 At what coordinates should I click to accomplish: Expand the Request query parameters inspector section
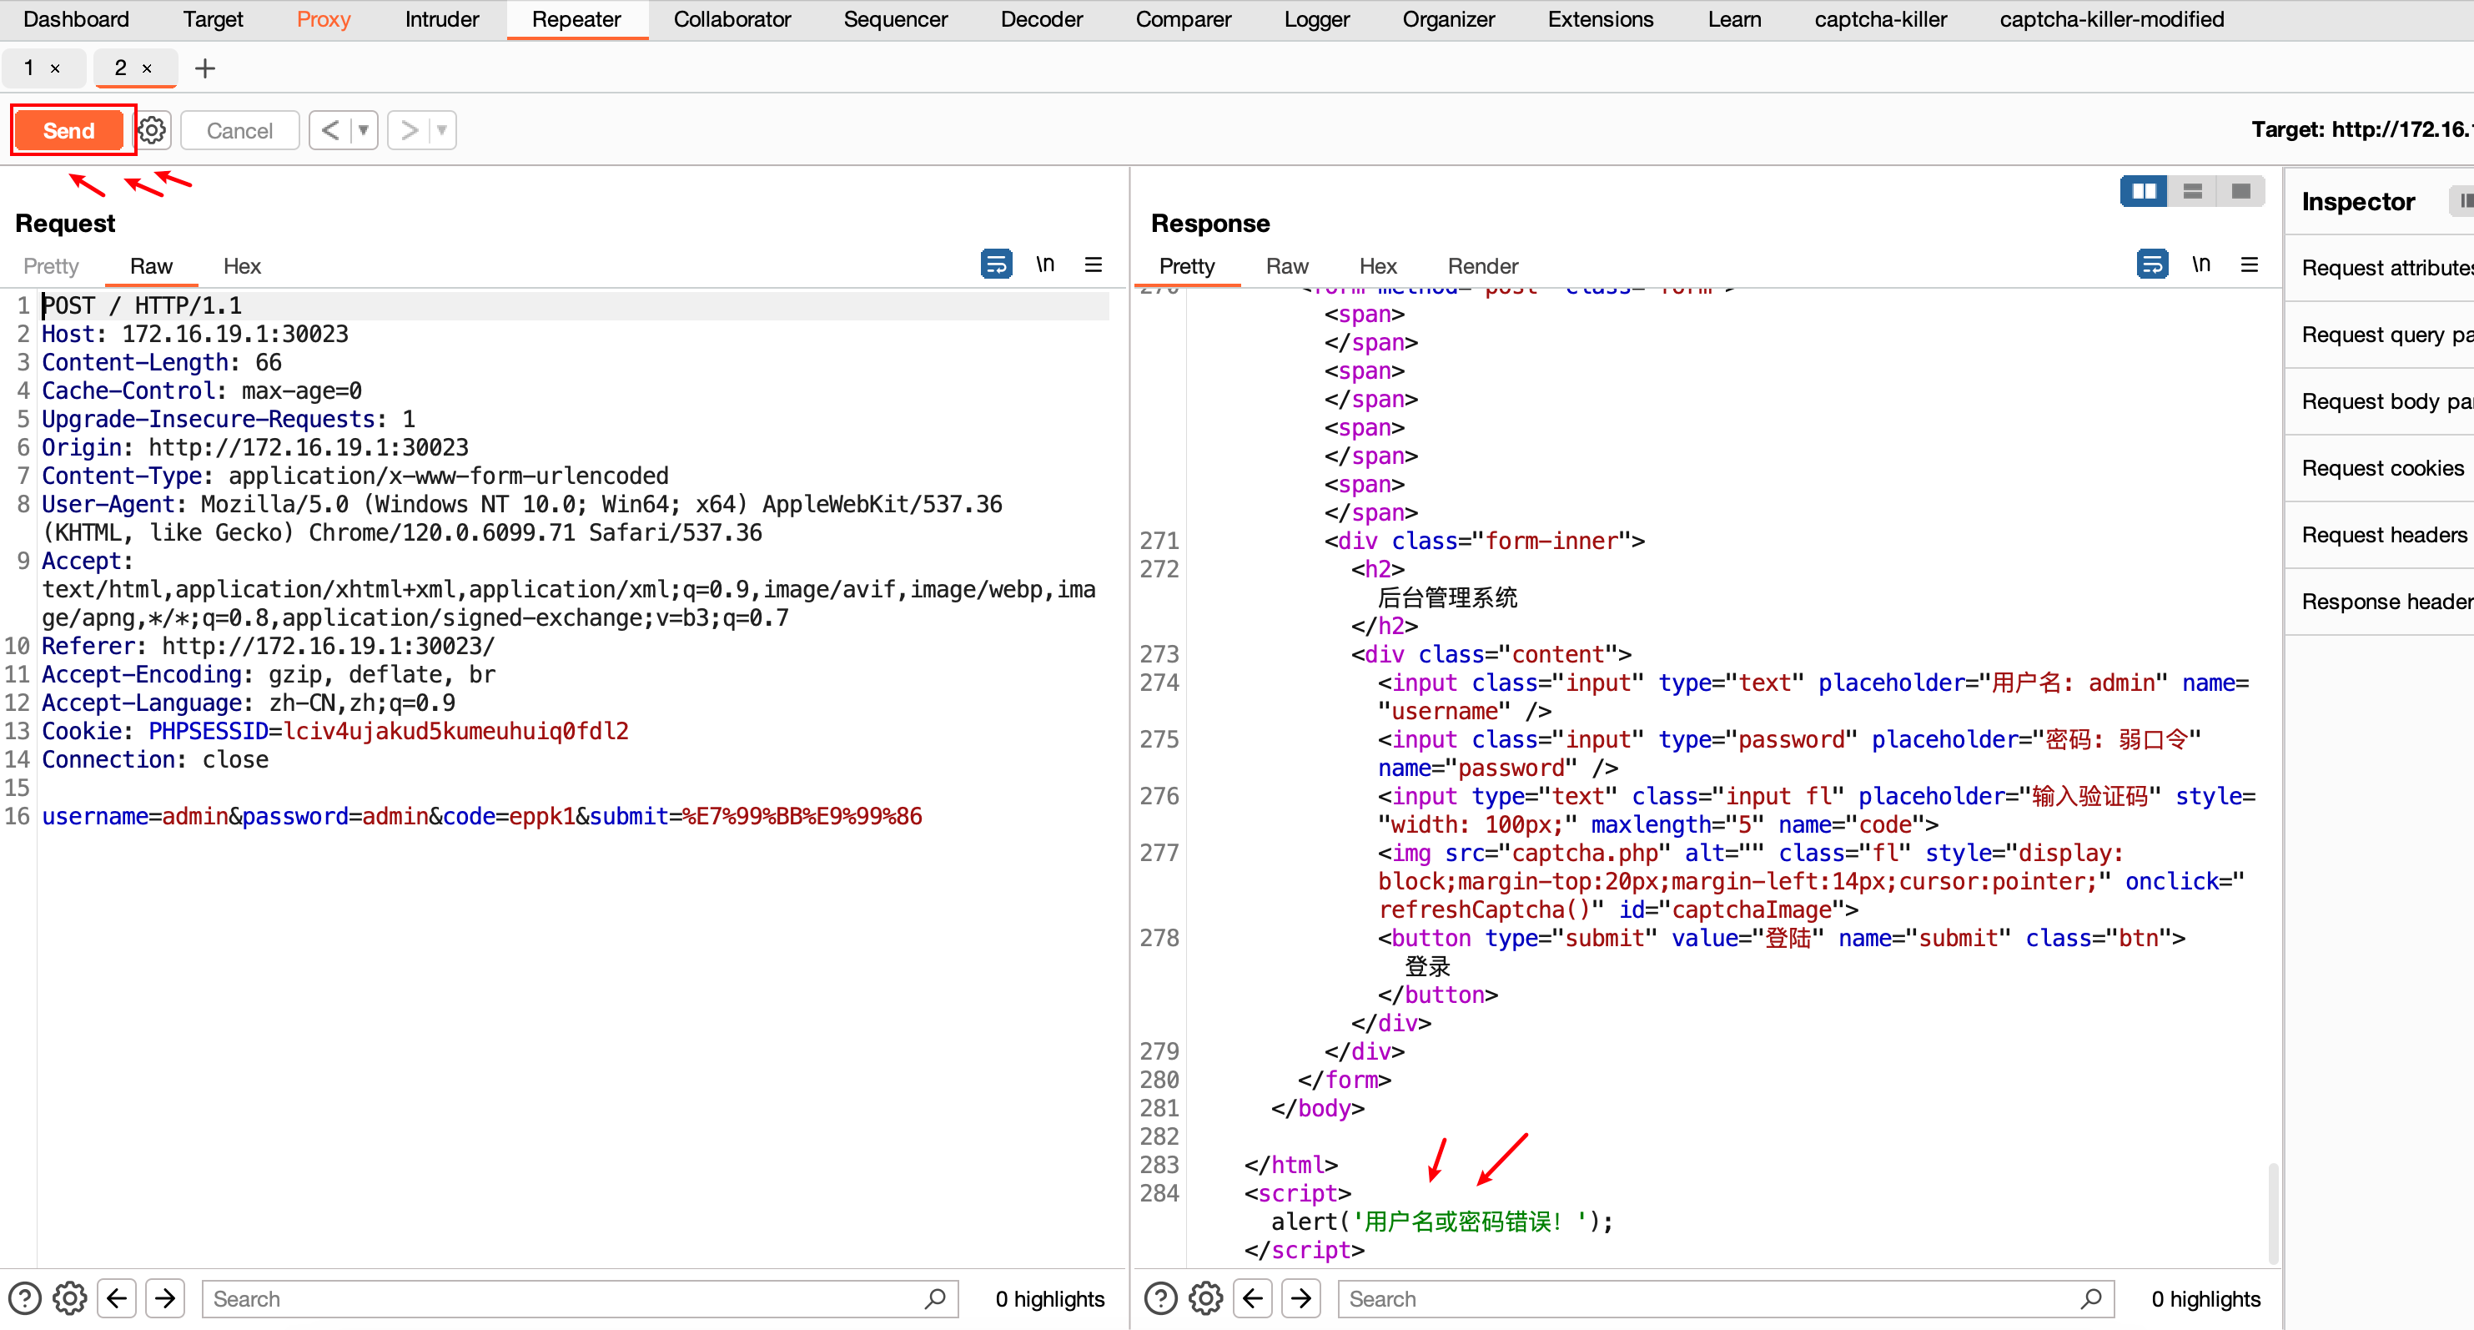pos(2379,335)
